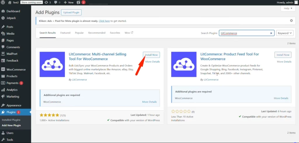Expand the Help dropdown tab

tap(288, 8)
